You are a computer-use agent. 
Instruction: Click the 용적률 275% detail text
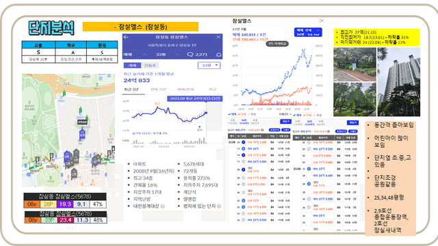(x=196, y=178)
